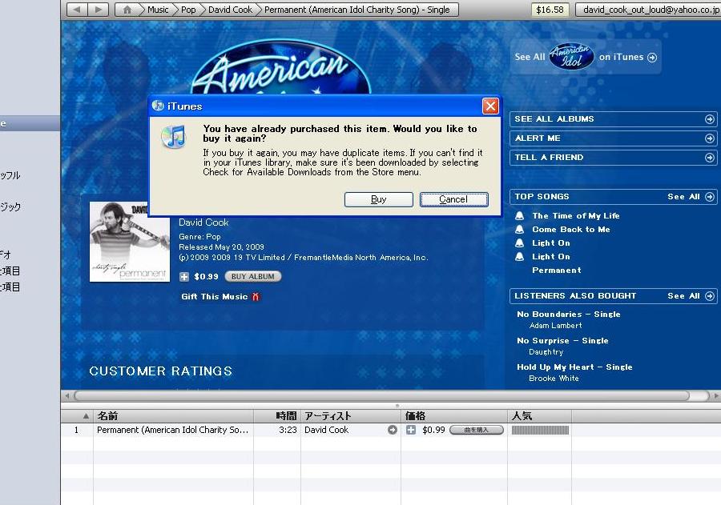Select the Permanent track row name
The width and height of the screenshot is (721, 505).
(172, 430)
